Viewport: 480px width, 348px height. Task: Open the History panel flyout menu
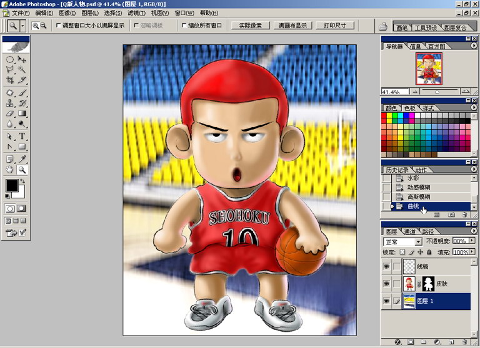tap(474, 169)
